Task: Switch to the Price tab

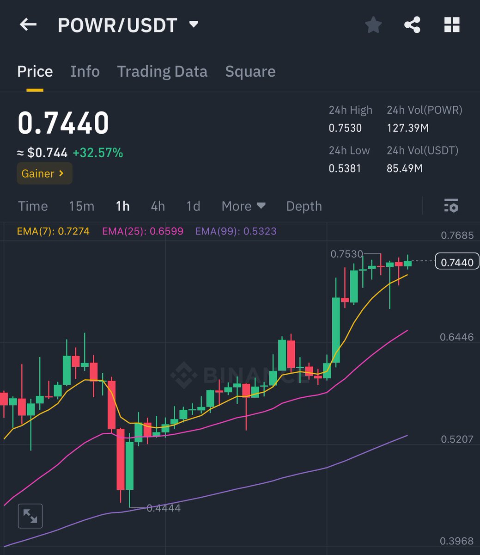Action: (x=35, y=72)
